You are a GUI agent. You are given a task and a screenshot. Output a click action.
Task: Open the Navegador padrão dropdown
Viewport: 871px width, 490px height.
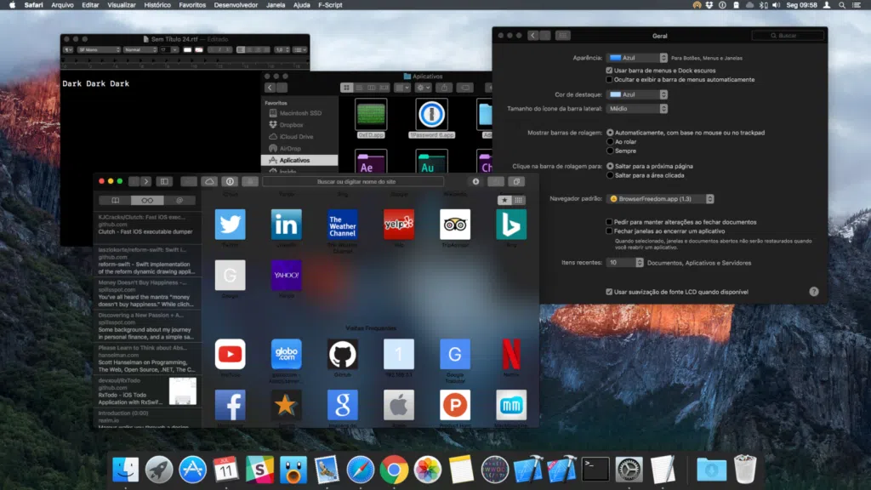[661, 199]
